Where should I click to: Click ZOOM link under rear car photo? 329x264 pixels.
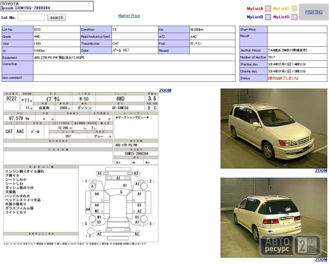pyautogui.click(x=321, y=260)
